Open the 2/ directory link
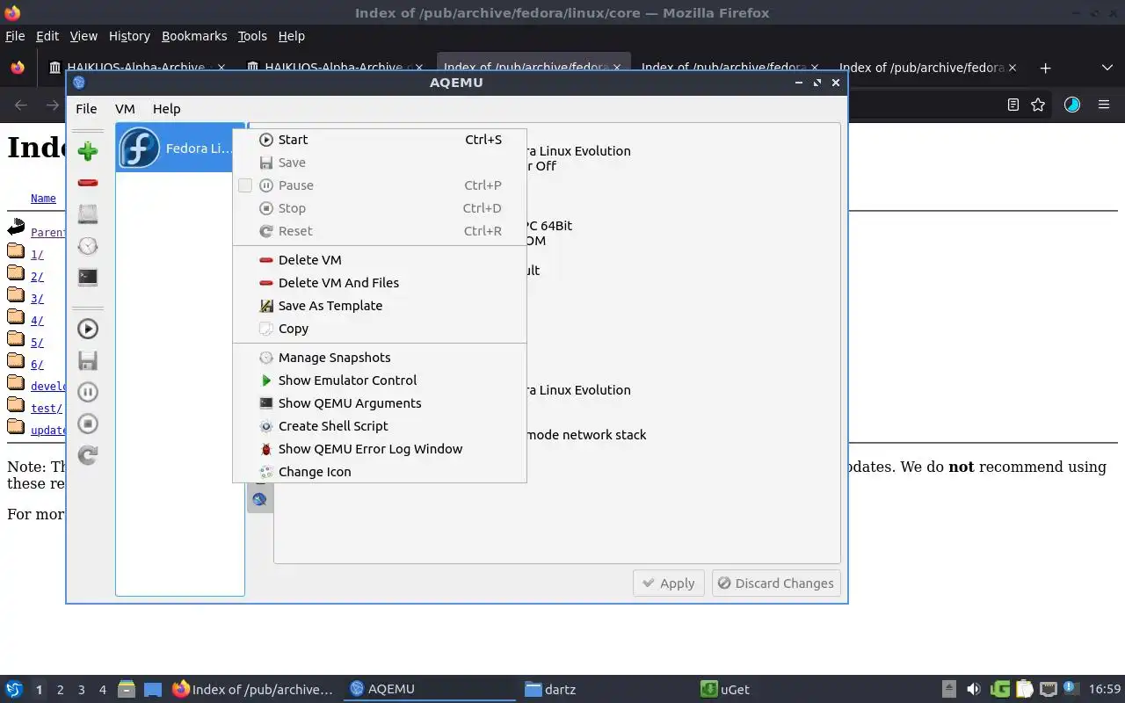Image resolution: width=1125 pixels, height=703 pixels. coord(37,276)
